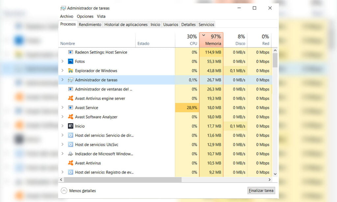
Task: Click the Finalizar tarea button
Action: click(x=261, y=190)
